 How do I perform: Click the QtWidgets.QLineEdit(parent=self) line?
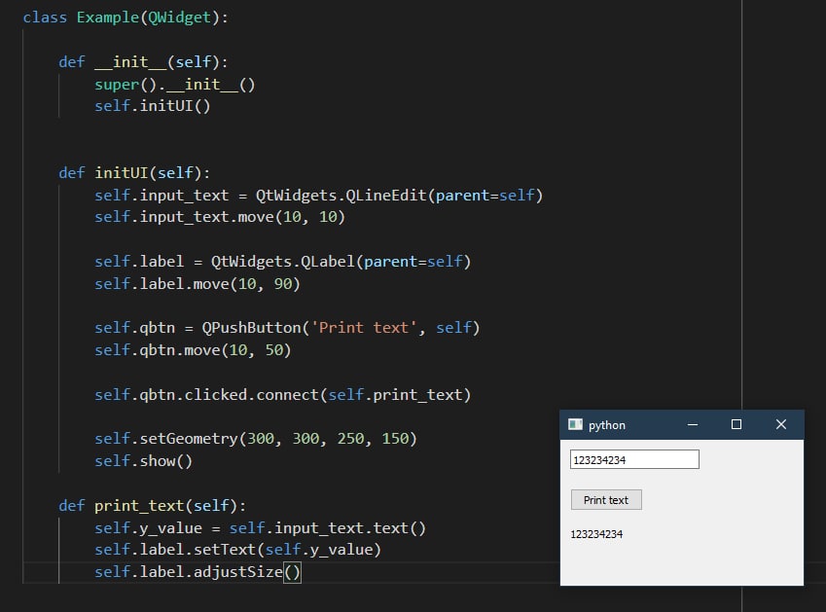[x=319, y=196]
